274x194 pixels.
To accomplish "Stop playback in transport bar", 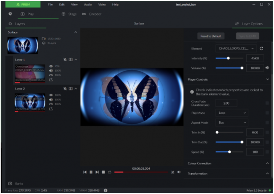I will pos(103,172).
